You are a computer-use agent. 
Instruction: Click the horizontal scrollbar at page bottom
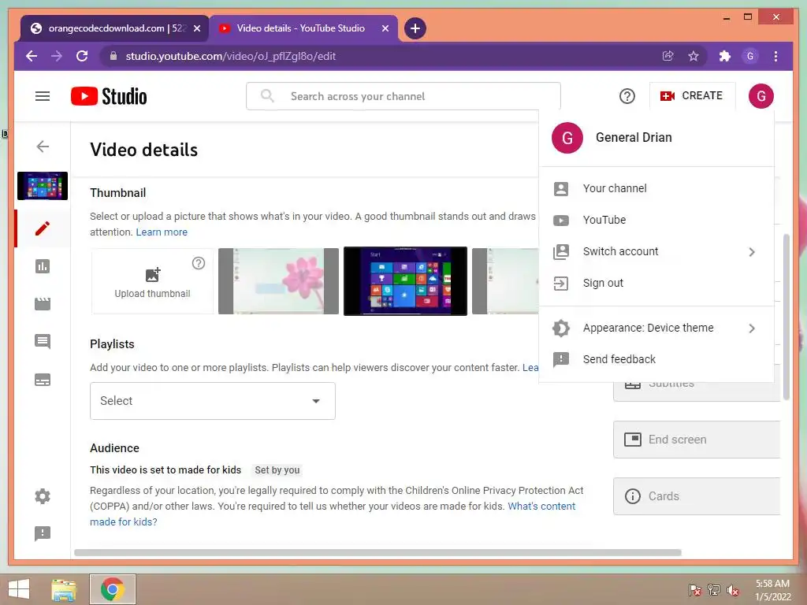pyautogui.click(x=377, y=552)
